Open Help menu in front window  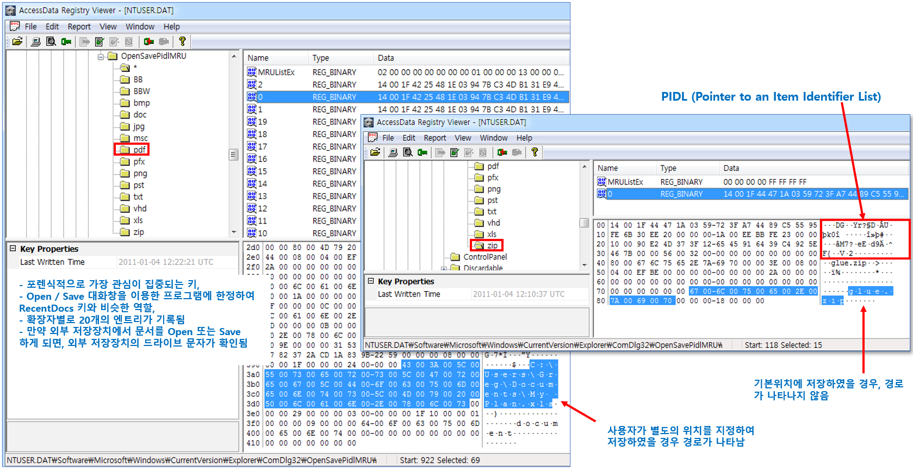(x=524, y=138)
